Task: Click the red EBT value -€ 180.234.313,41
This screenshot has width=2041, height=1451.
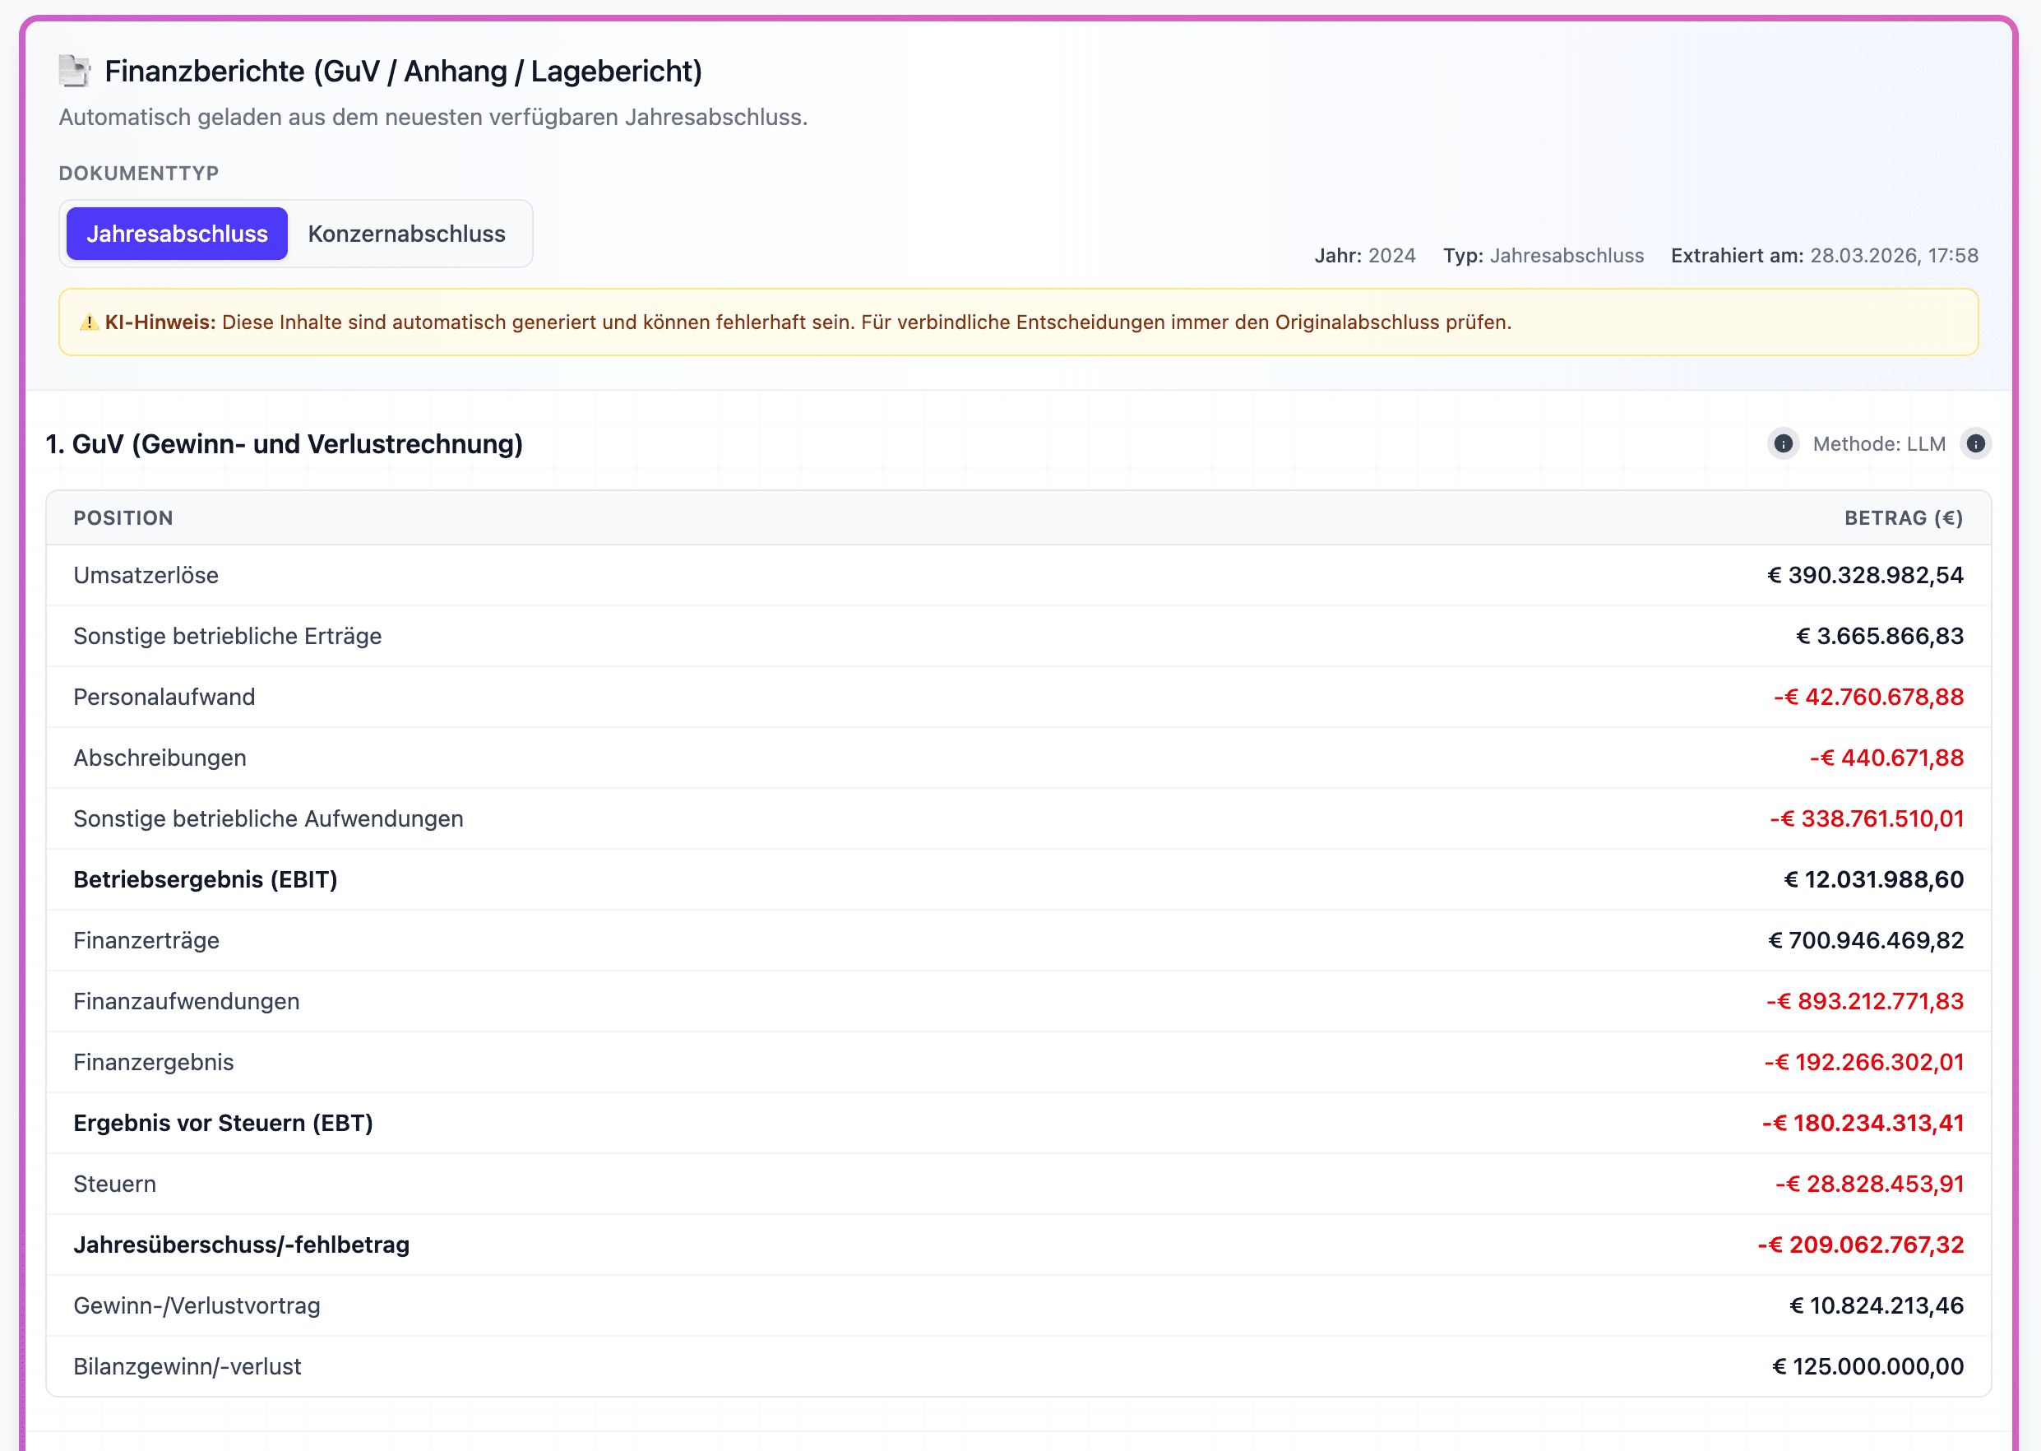Action: pos(1863,1123)
